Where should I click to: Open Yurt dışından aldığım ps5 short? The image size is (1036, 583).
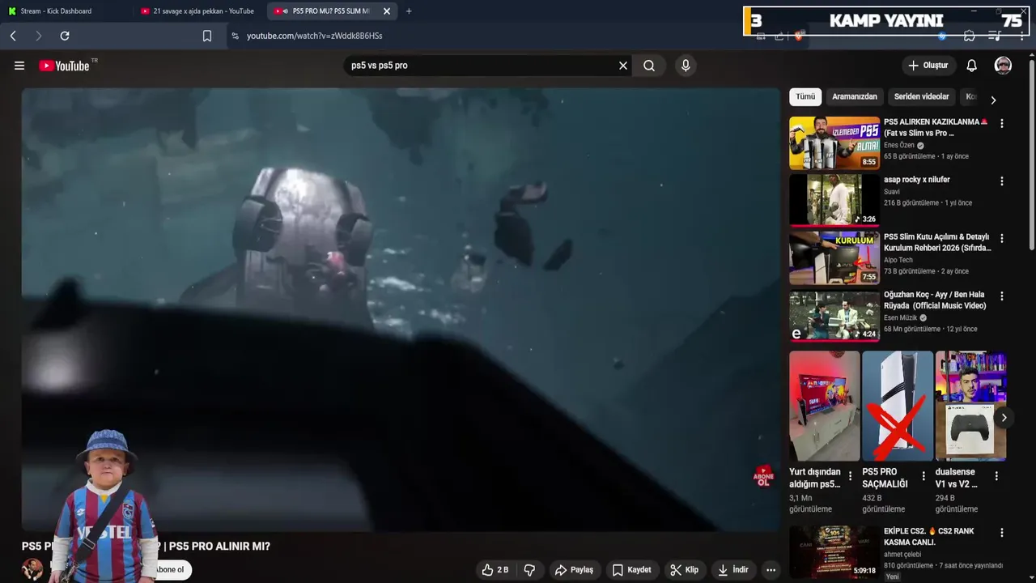point(825,406)
